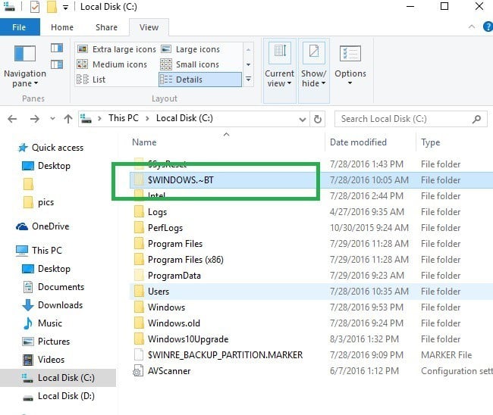This screenshot has width=493, height=415.
Task: Select Small icons layout
Action: click(190, 64)
